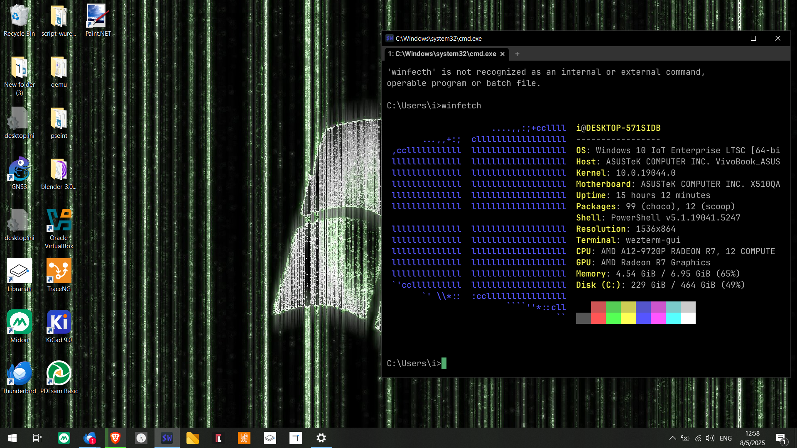Launch Thunderbird from the desktop icon

19,378
